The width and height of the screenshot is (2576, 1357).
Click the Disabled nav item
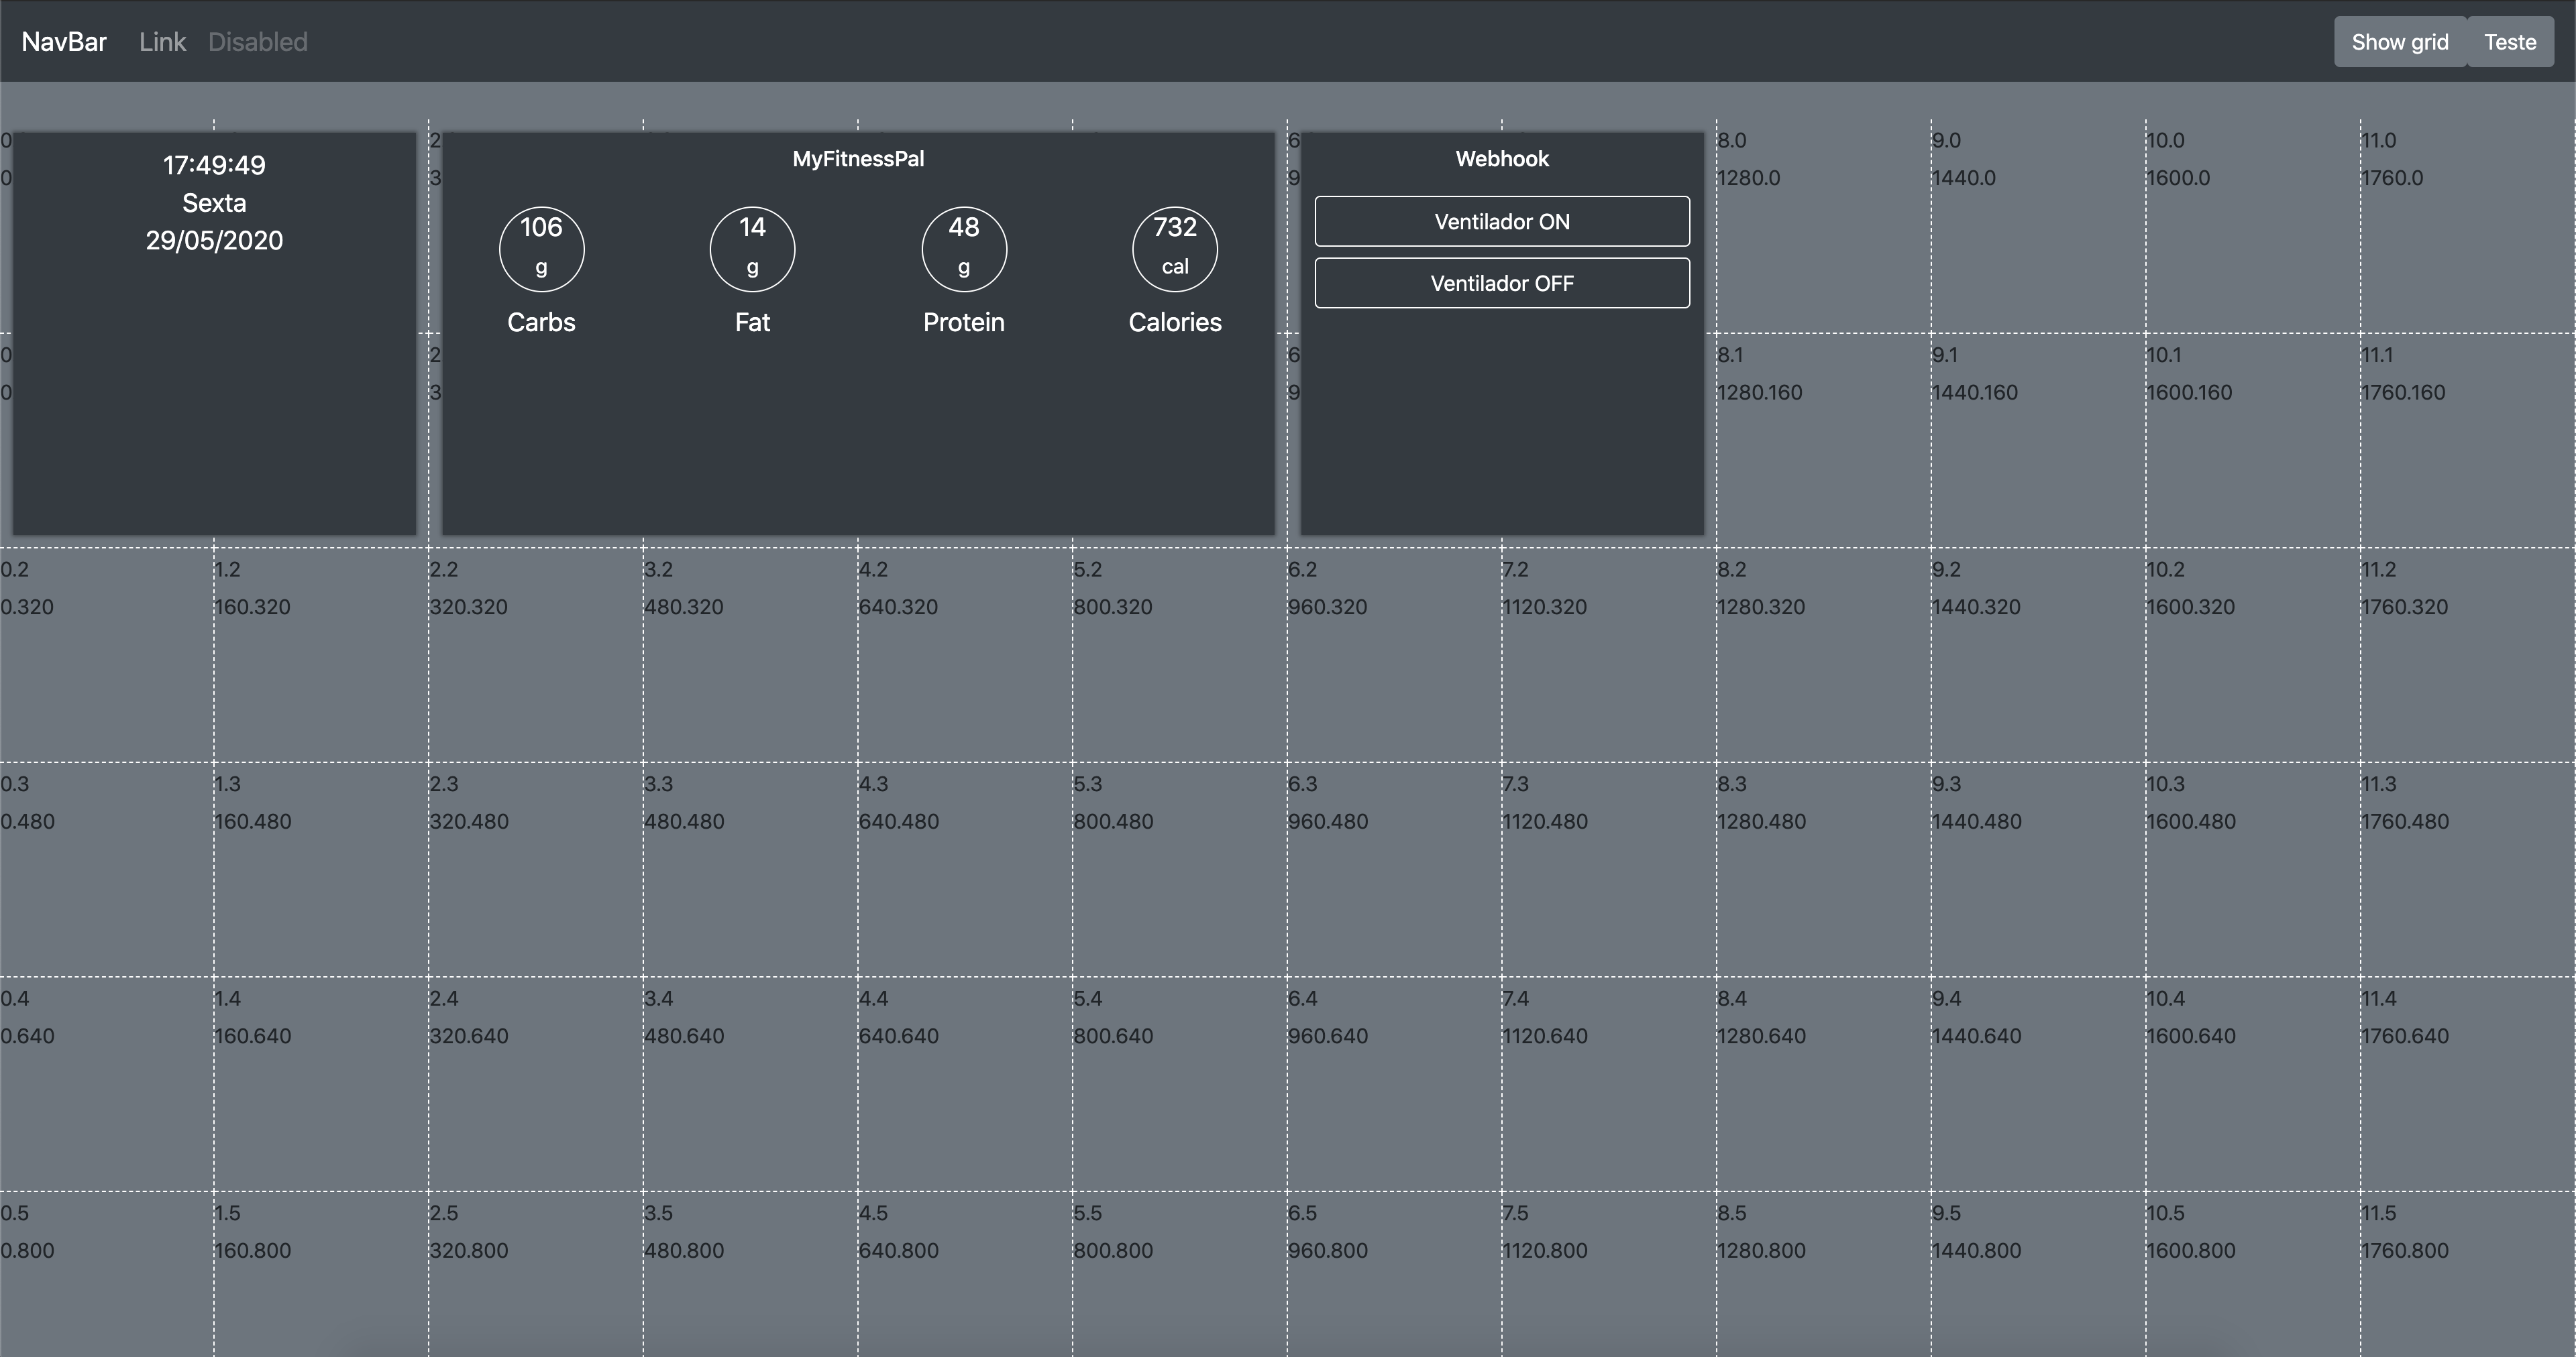click(x=257, y=42)
